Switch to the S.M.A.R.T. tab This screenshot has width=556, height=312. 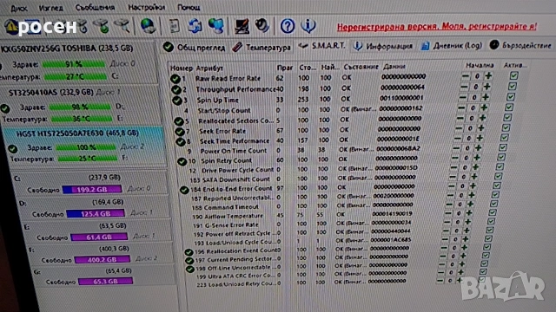pyautogui.click(x=321, y=46)
